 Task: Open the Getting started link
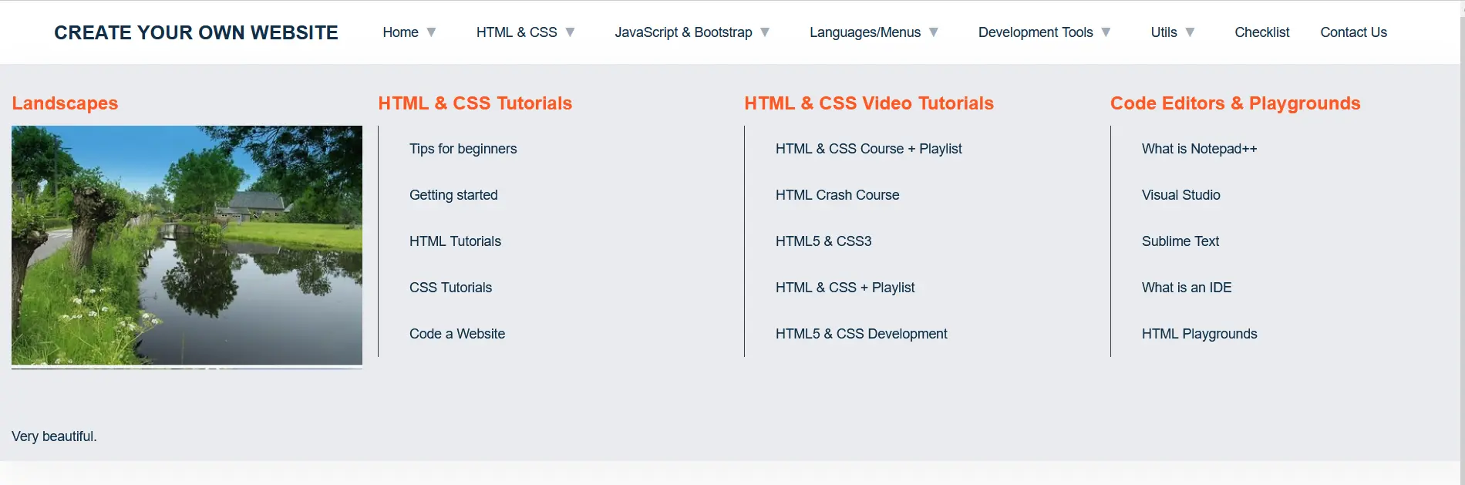point(453,195)
